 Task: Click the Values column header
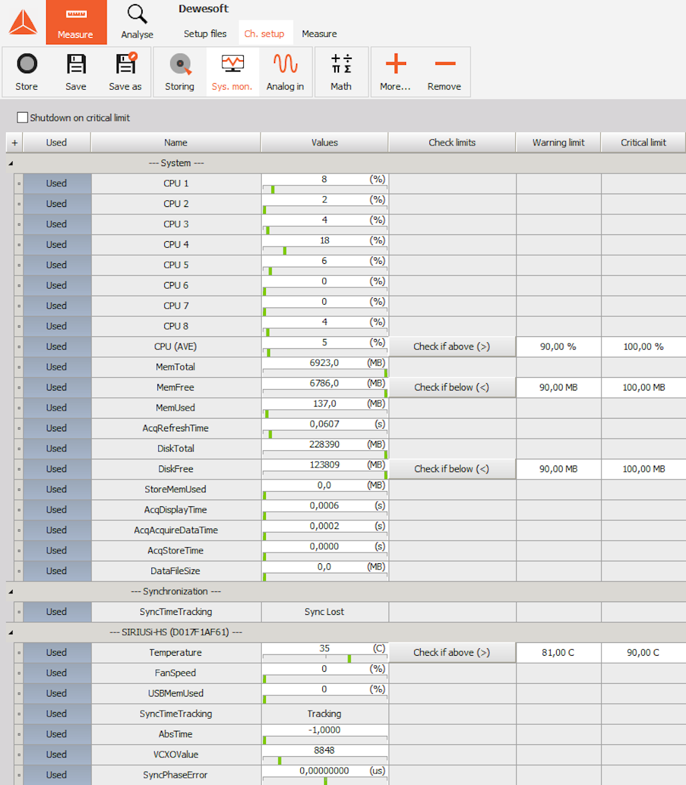click(324, 143)
